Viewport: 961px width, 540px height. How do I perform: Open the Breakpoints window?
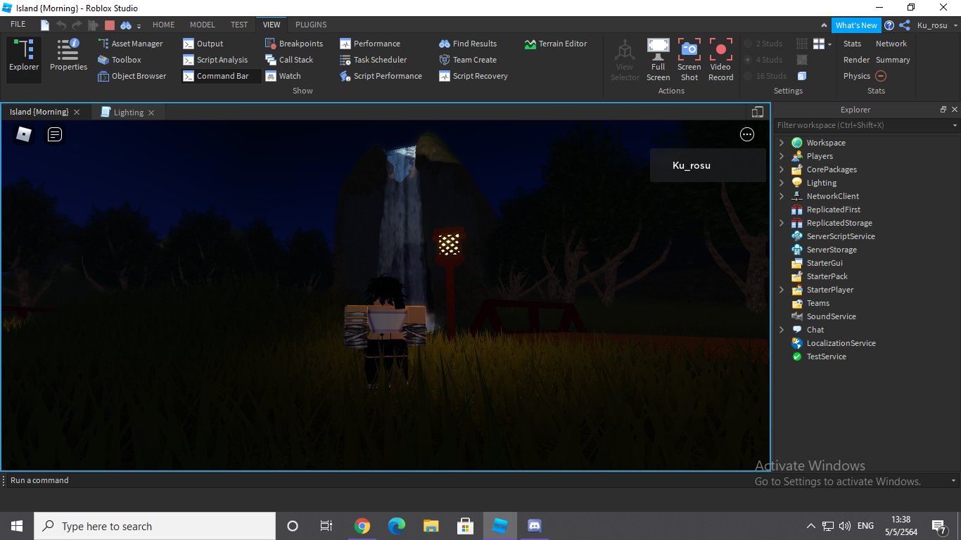click(294, 44)
